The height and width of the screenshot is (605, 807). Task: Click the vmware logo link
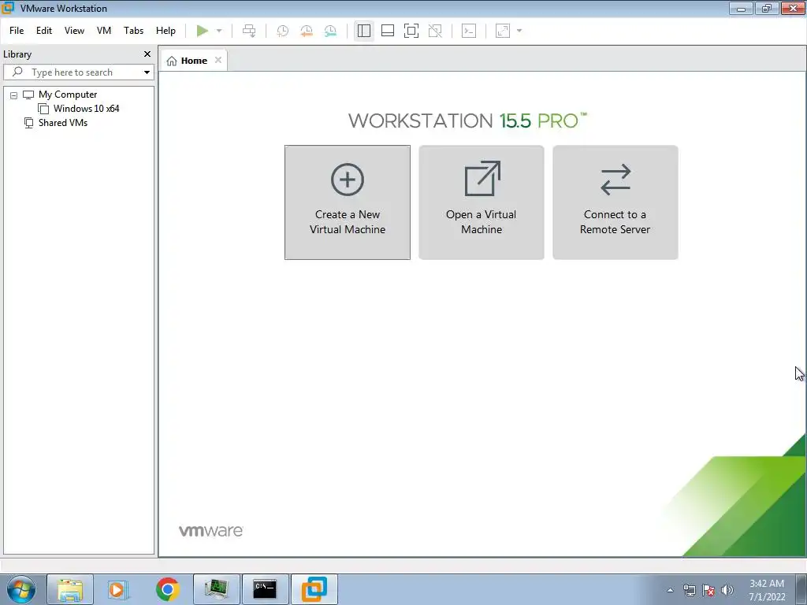[210, 531]
